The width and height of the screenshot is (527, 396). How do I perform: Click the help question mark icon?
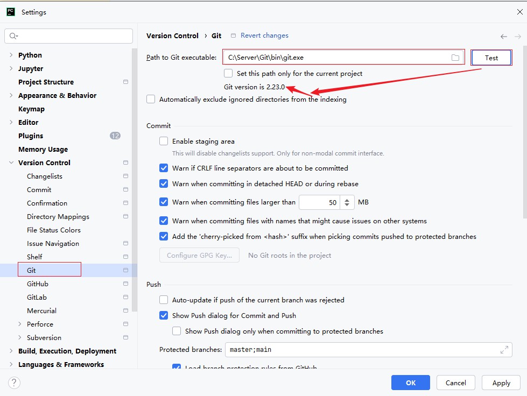(x=14, y=383)
